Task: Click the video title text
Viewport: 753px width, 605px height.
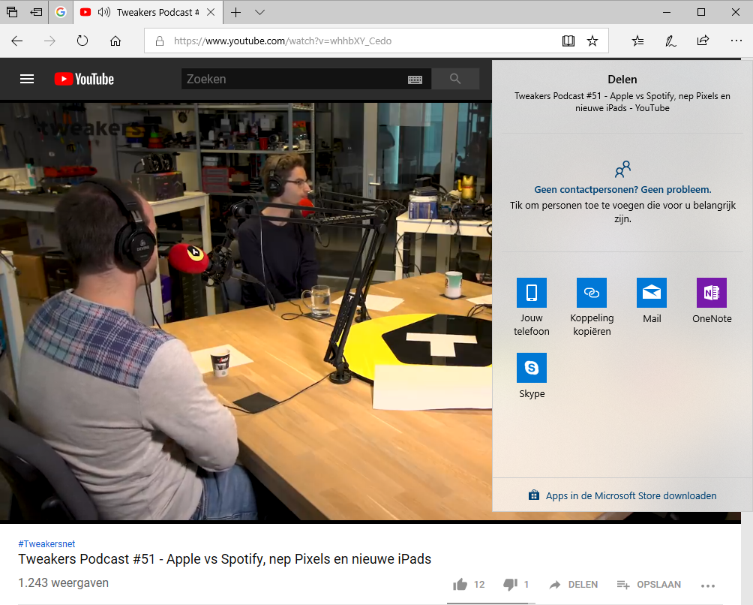Action: [225, 559]
